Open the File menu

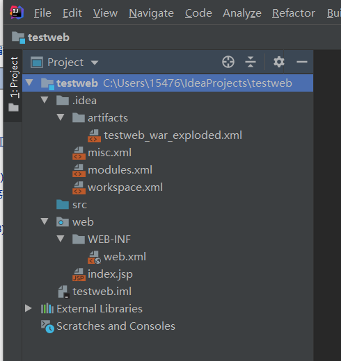pyautogui.click(x=42, y=13)
